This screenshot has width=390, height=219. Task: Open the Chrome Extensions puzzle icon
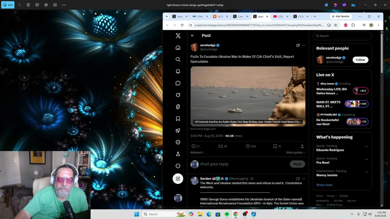tap(353, 25)
